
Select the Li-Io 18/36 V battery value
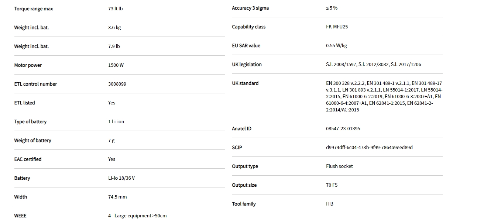coord(121,178)
